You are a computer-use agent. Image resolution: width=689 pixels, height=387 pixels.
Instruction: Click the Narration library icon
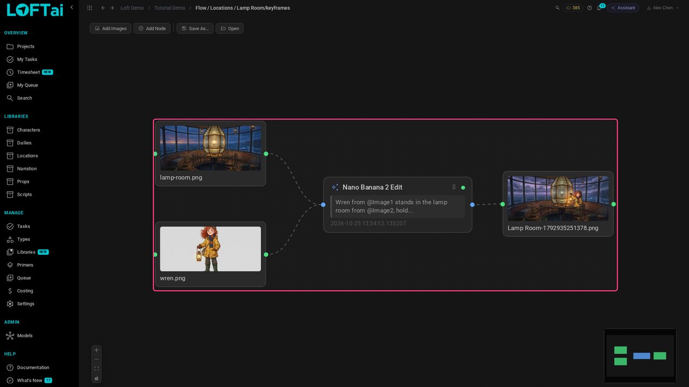(x=10, y=169)
